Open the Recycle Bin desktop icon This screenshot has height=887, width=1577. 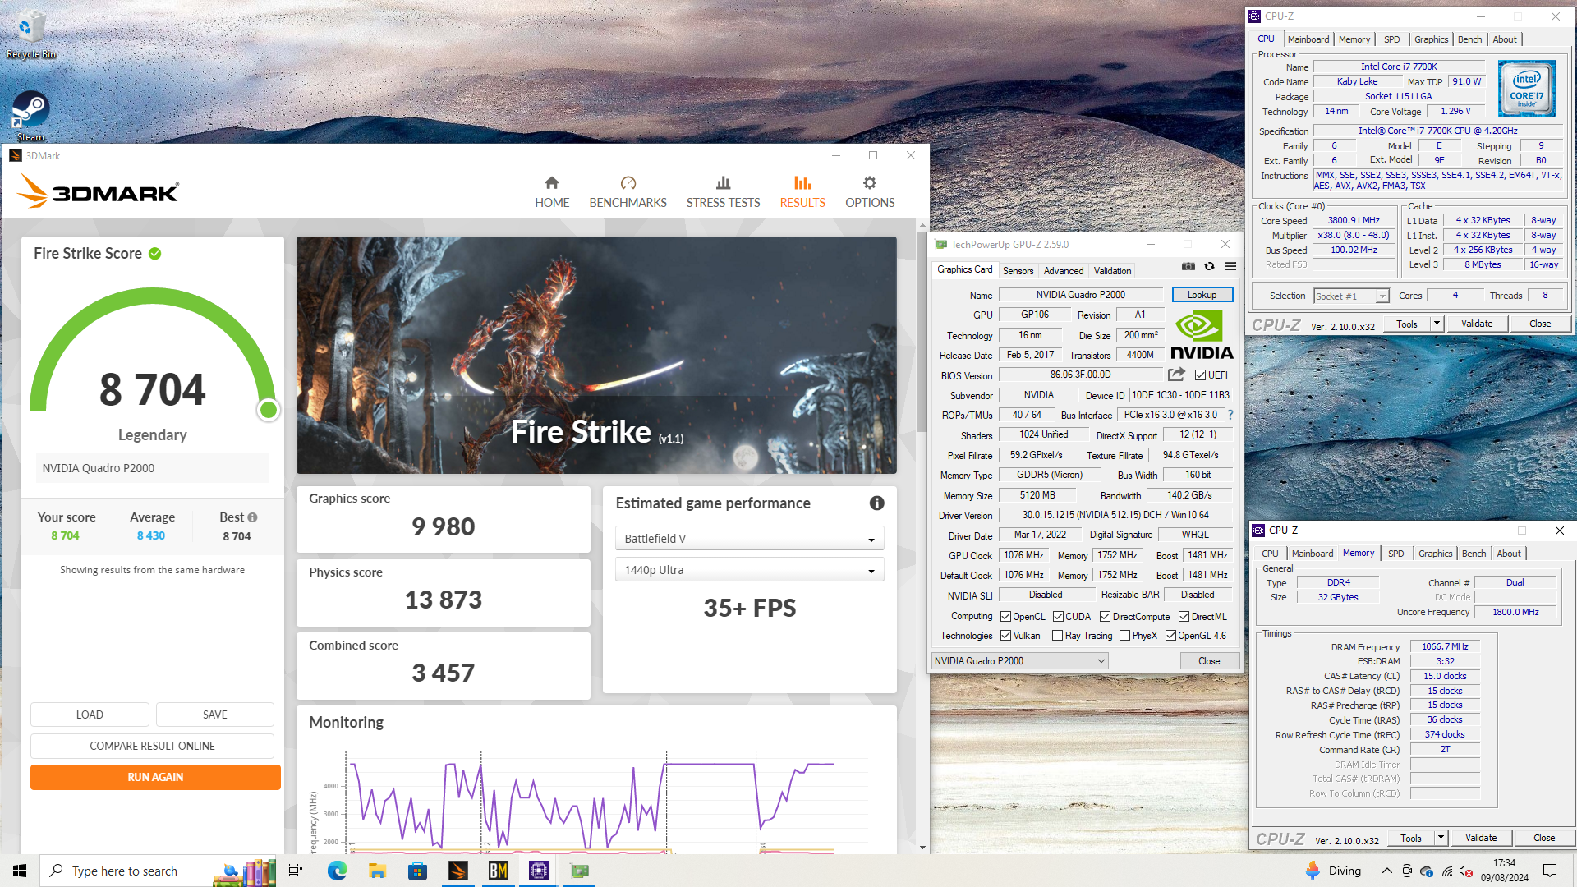click(x=30, y=35)
